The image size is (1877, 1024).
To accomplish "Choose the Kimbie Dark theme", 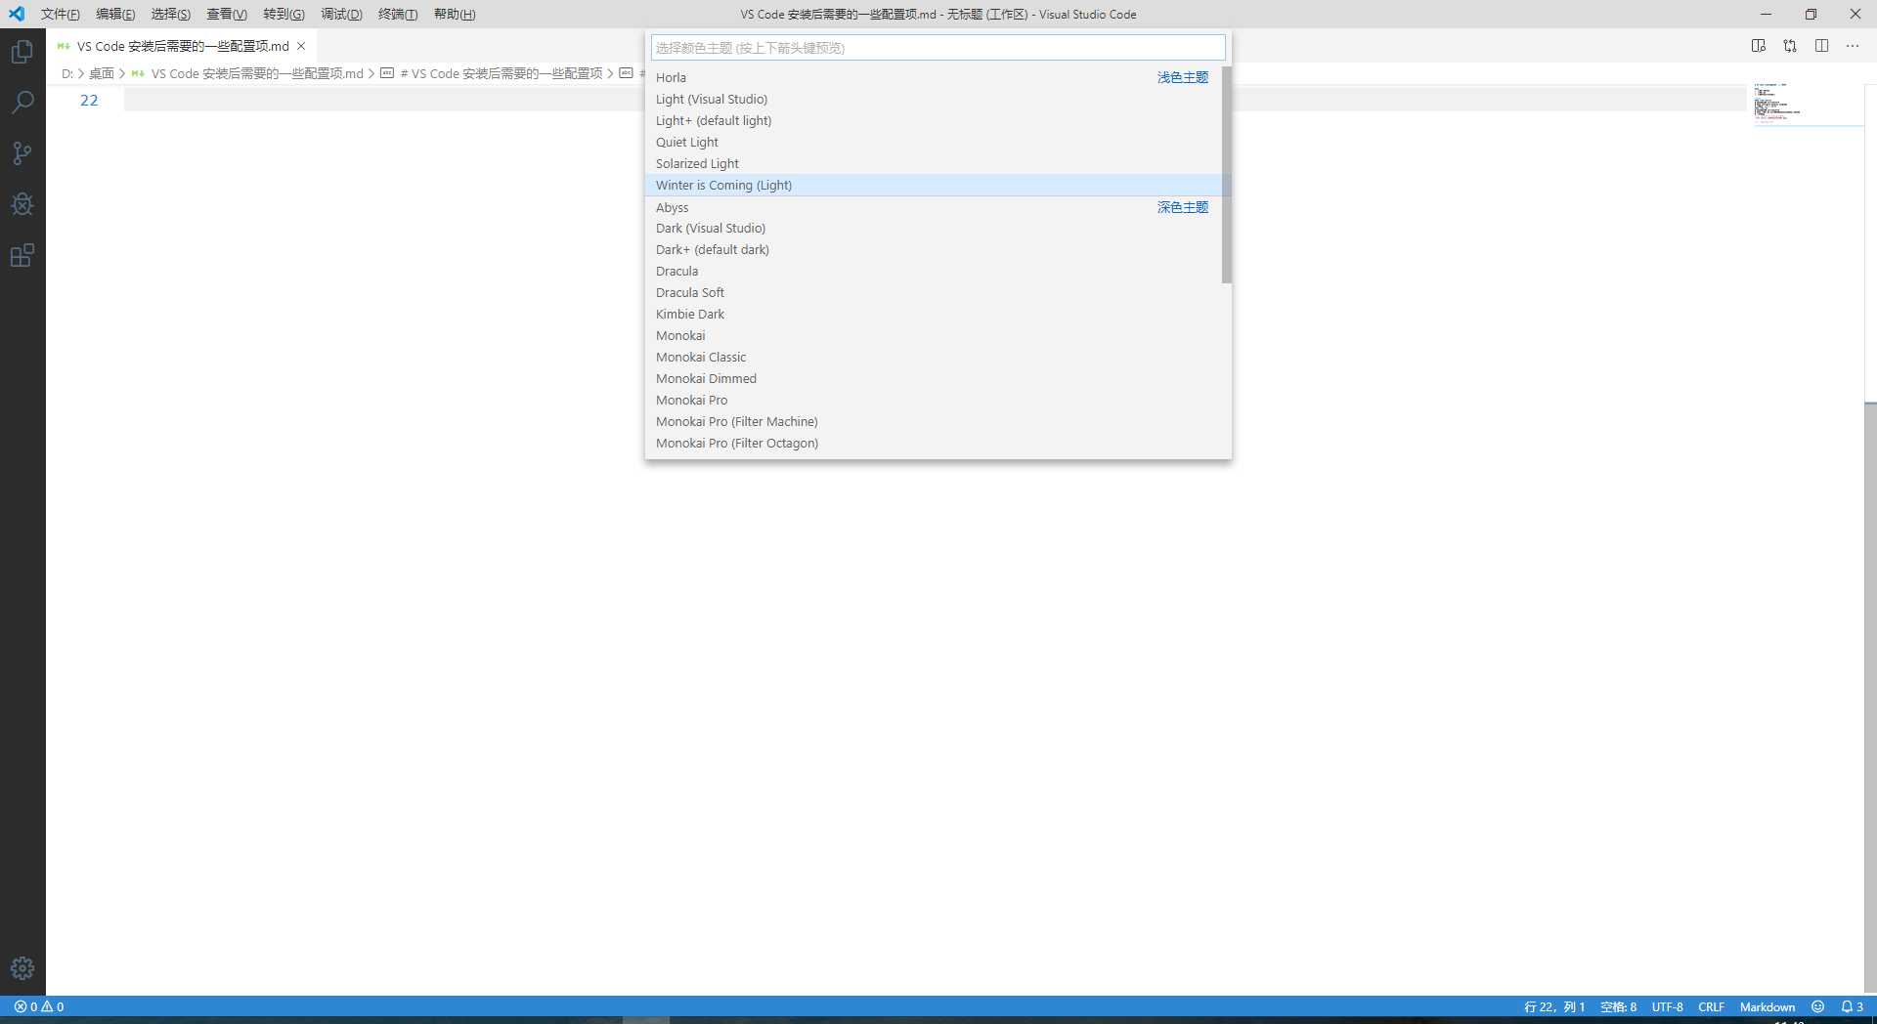I will point(934,314).
